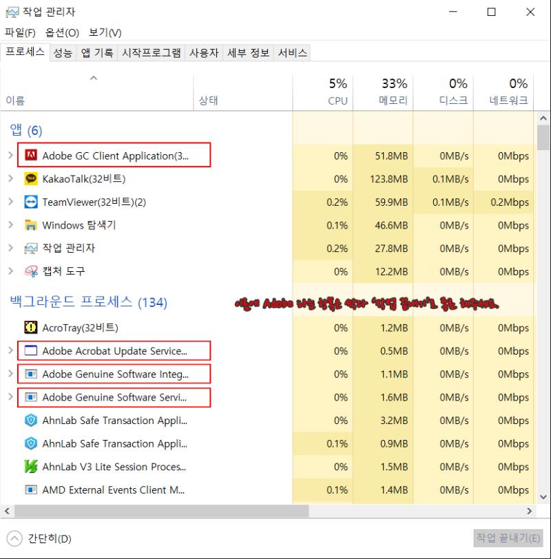This screenshot has width=551, height=559.
Task: Expand the TeamViewer(32비트)(2) row
Action: (x=11, y=202)
